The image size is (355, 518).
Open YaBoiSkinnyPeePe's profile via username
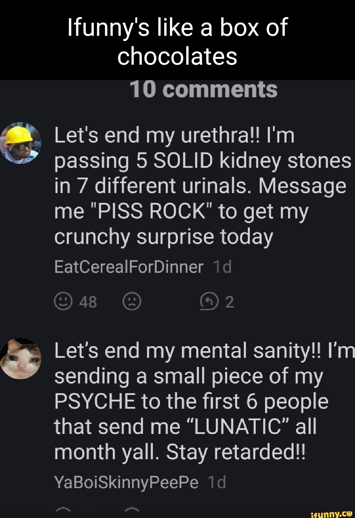[126, 482]
